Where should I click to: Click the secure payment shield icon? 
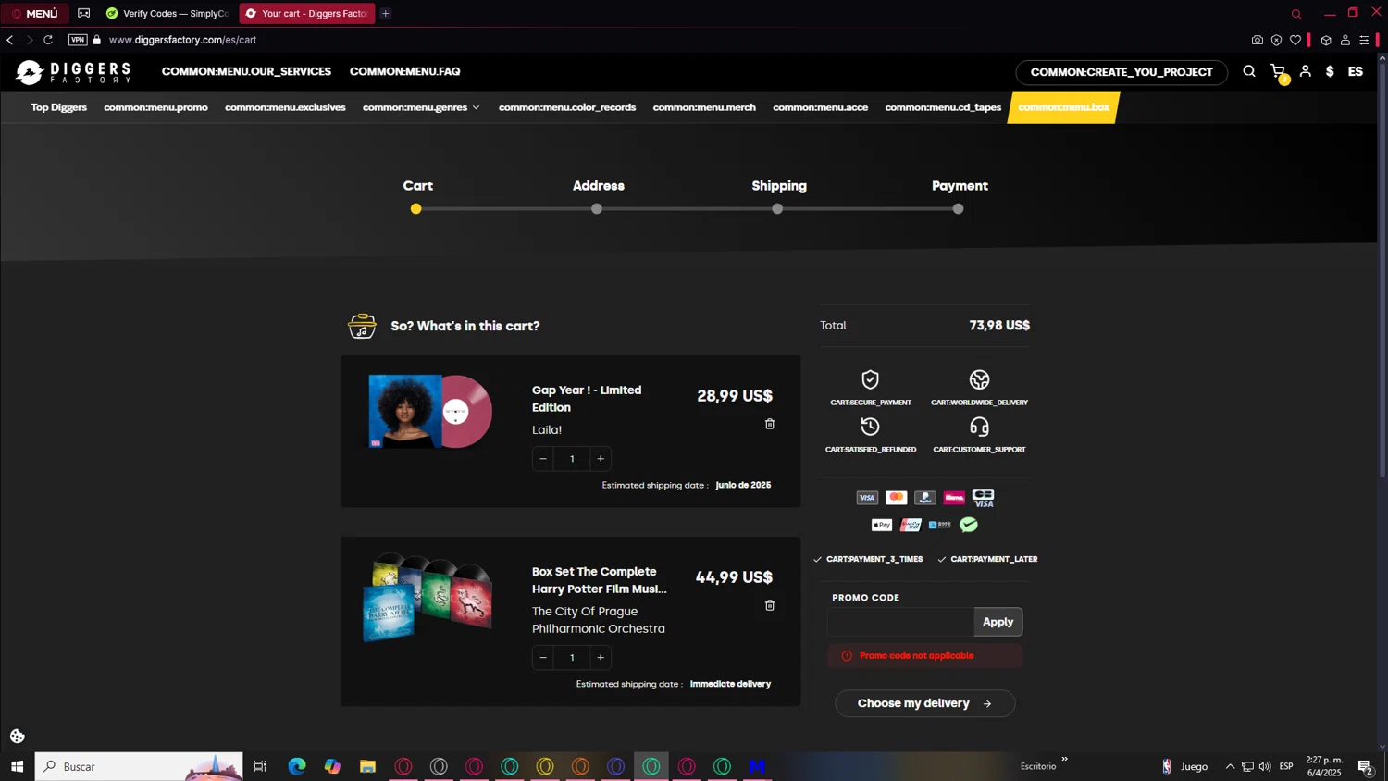(x=870, y=379)
